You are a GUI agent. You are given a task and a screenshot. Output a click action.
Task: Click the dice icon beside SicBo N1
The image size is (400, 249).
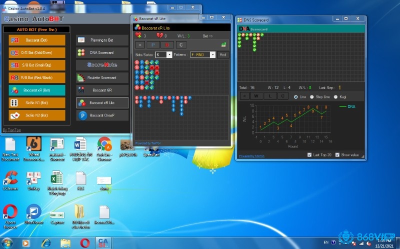coord(14,103)
